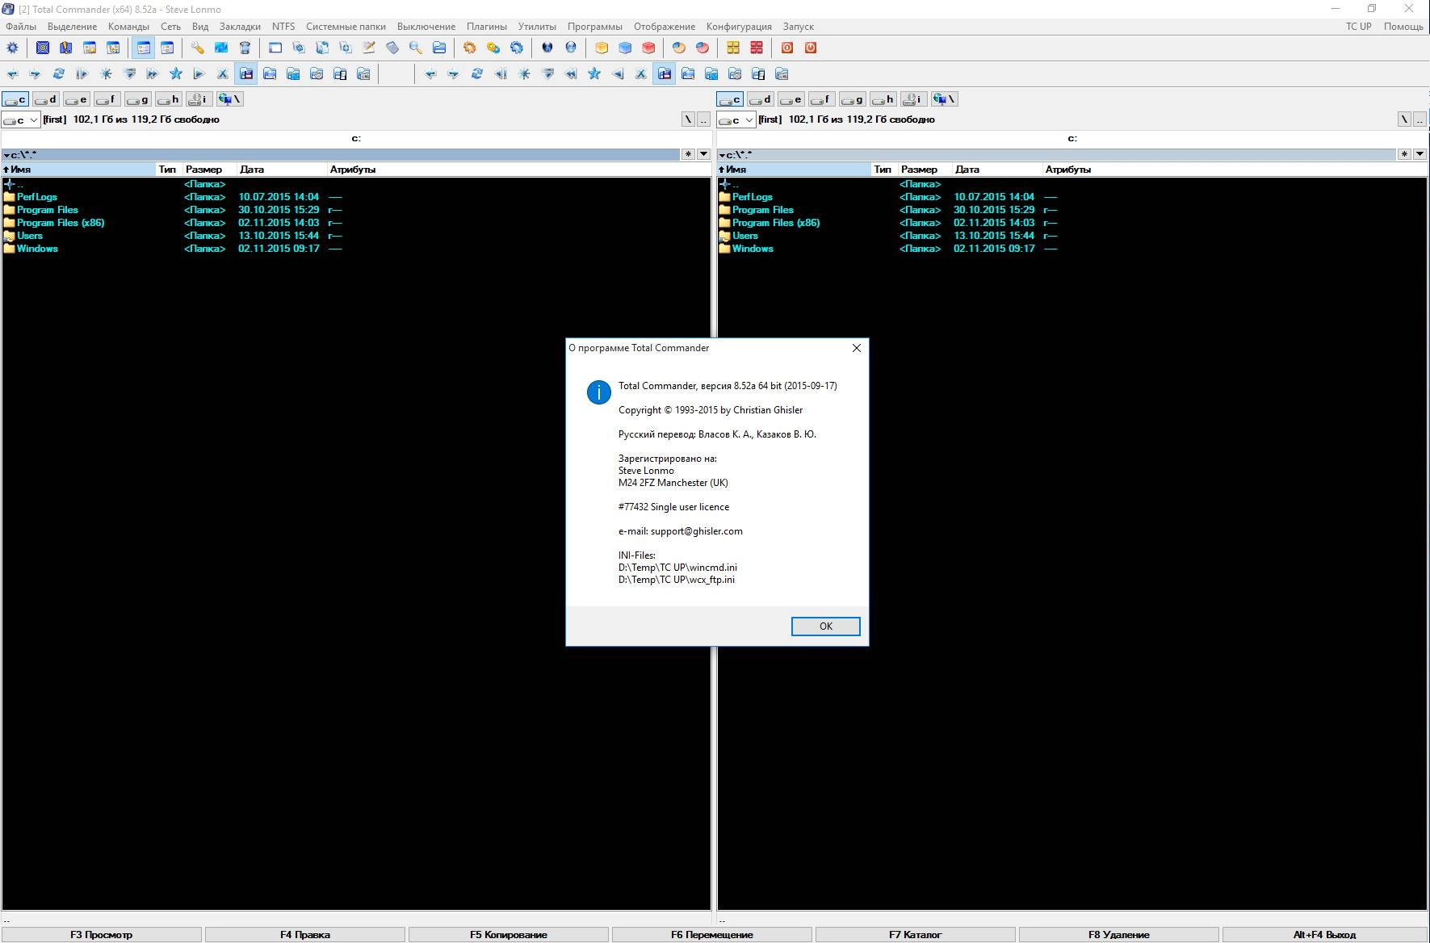
Task: Switch left panel to drive d
Action: click(46, 99)
